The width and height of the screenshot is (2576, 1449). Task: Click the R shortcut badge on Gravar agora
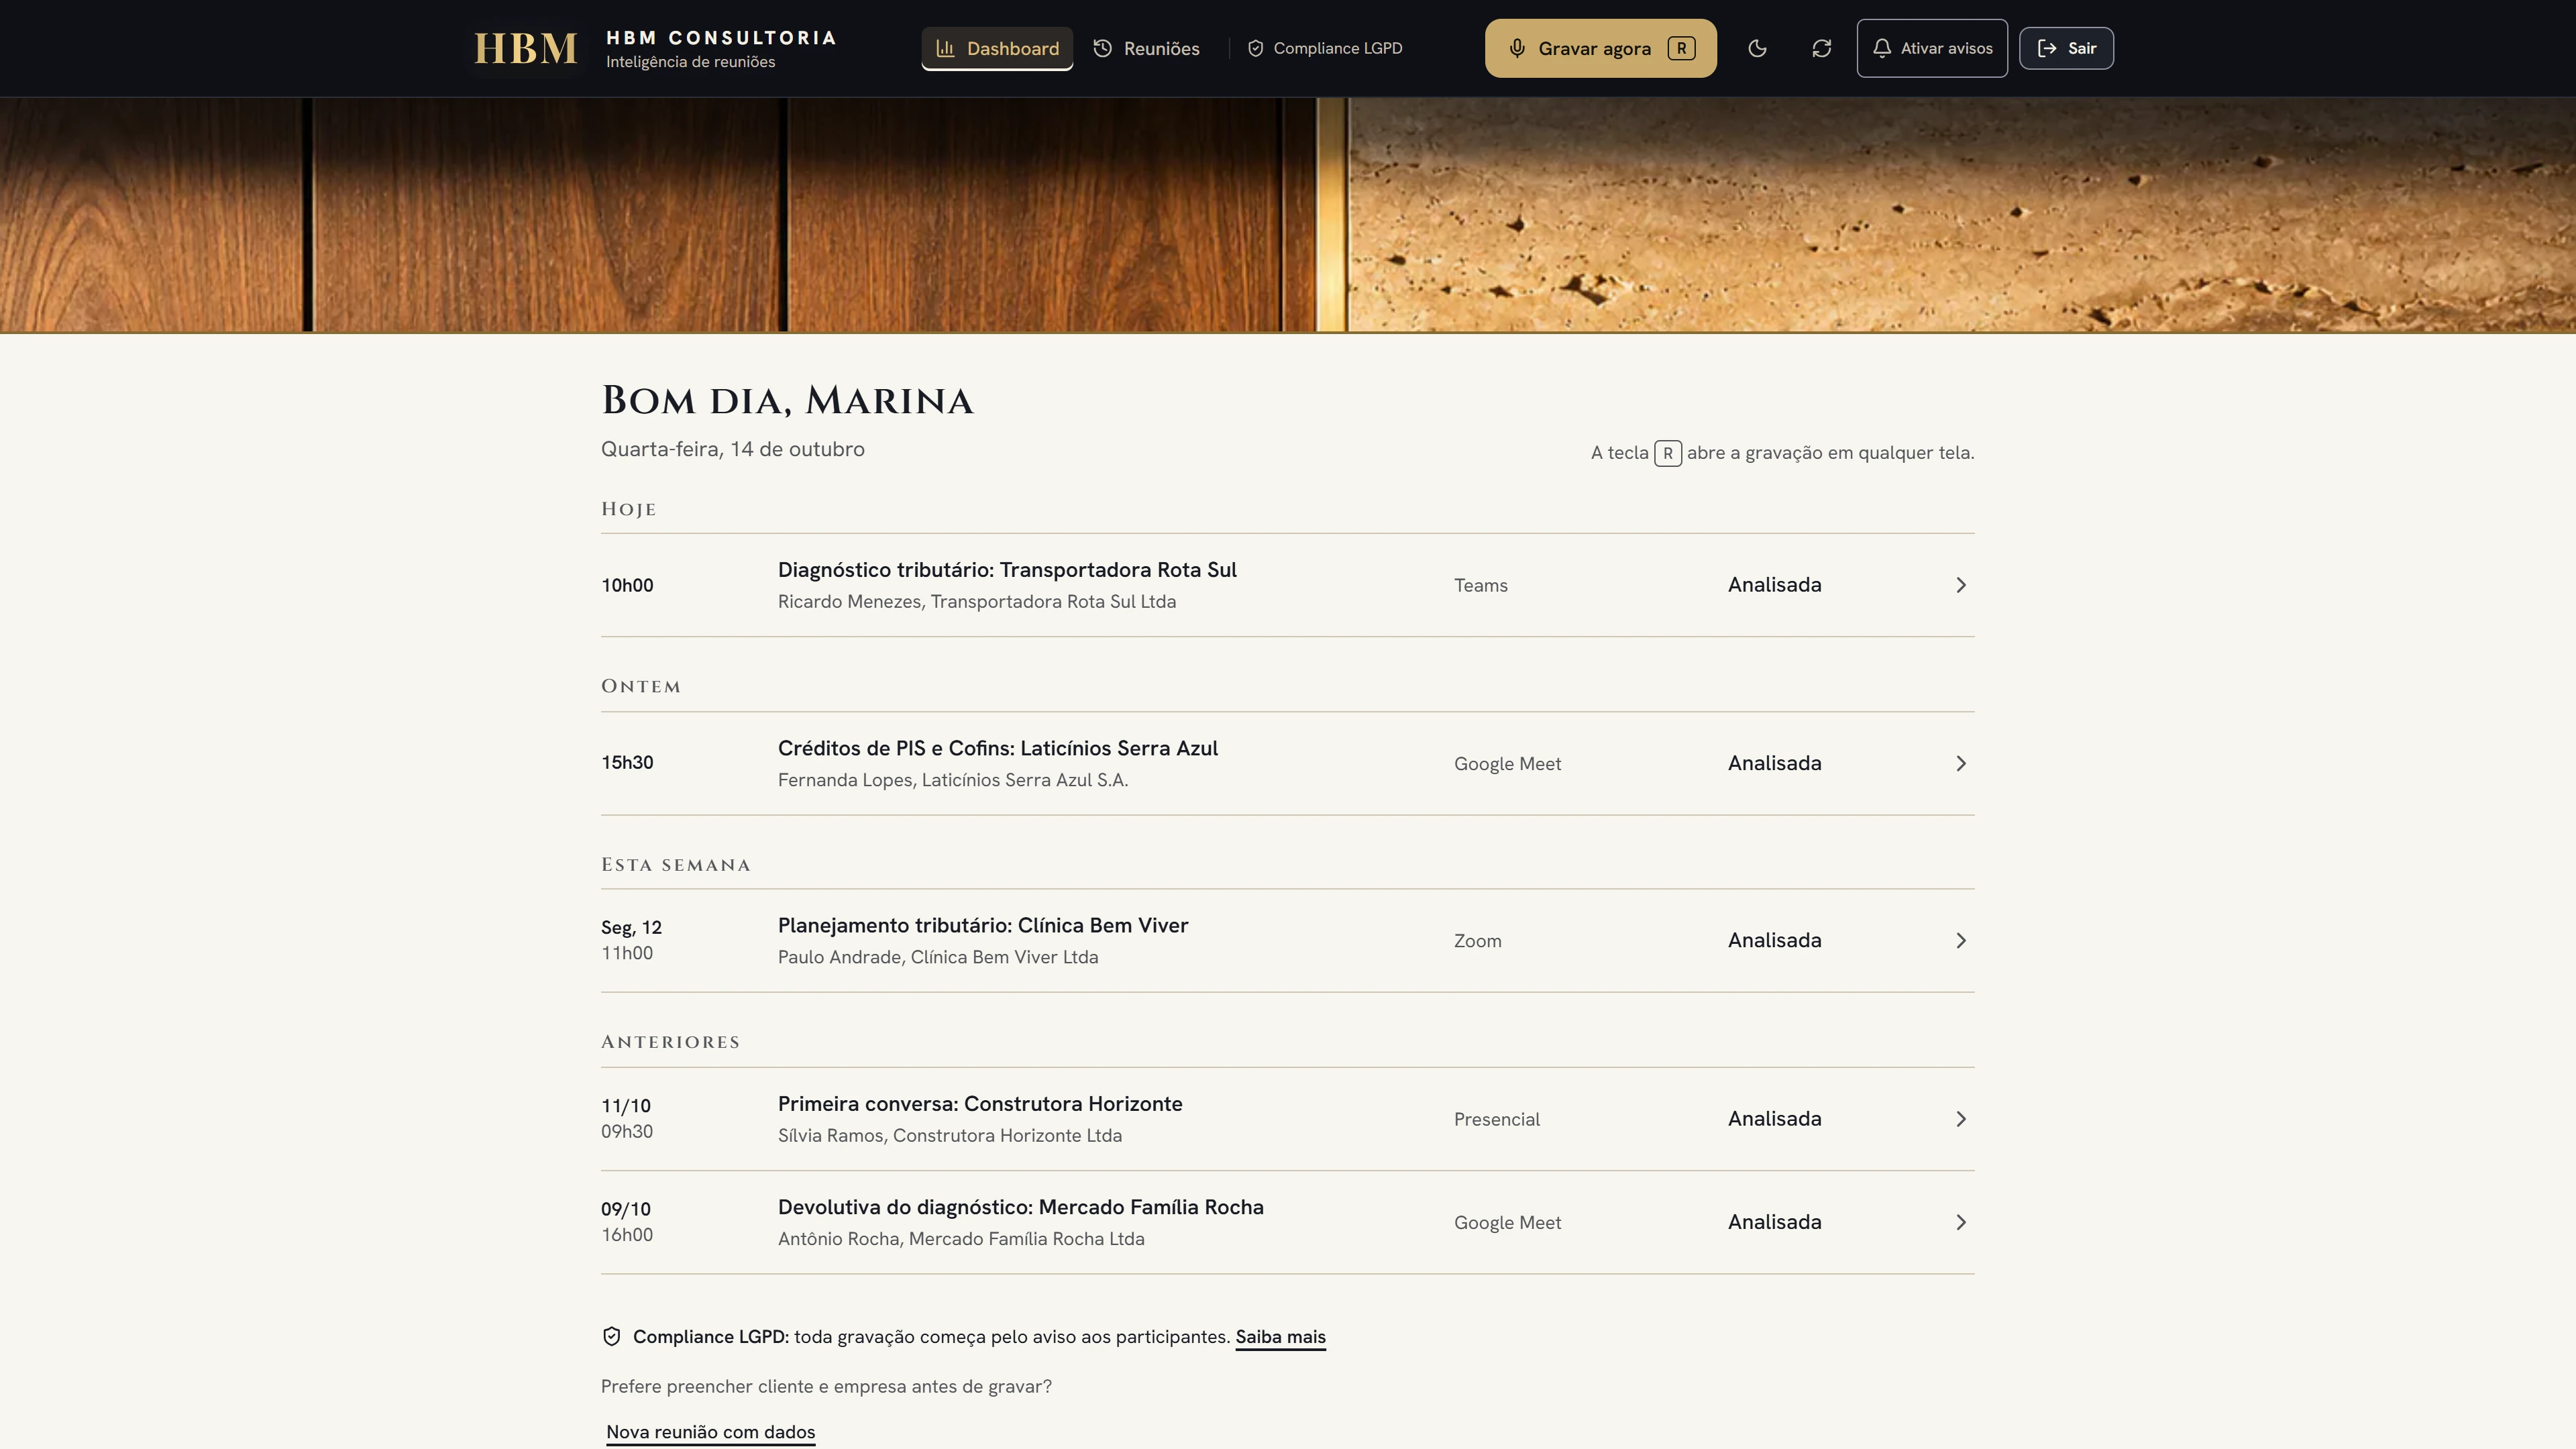(1681, 48)
